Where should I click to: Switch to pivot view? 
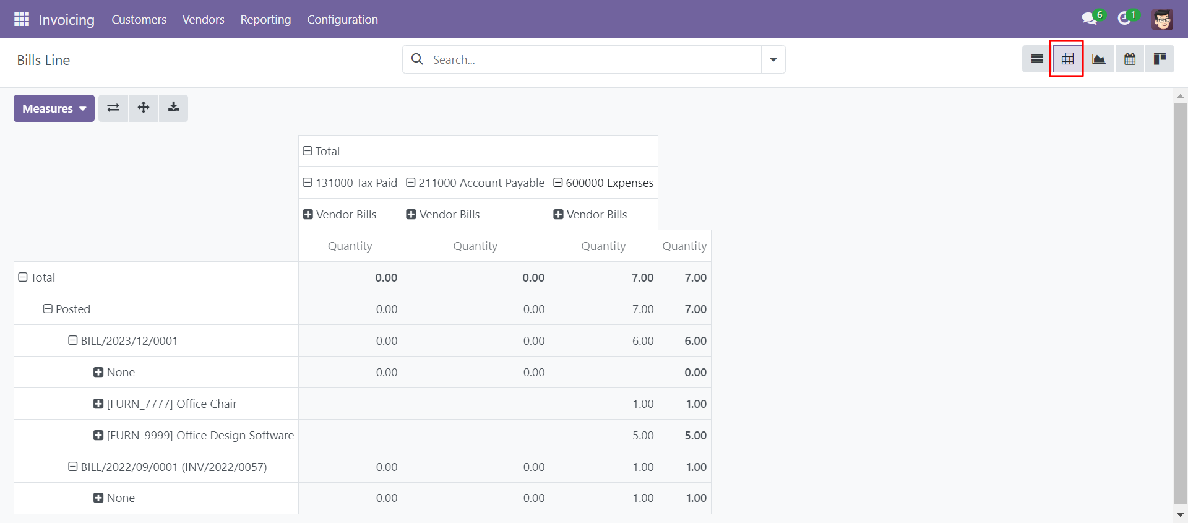click(x=1067, y=59)
